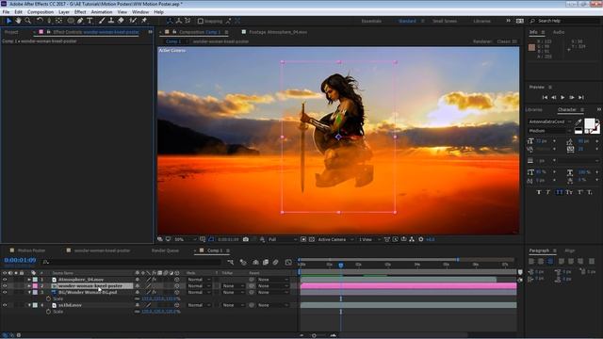
Task: Select the Puppet Pin tool
Action: (x=144, y=21)
